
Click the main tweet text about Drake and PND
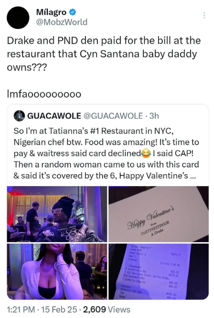tap(103, 54)
